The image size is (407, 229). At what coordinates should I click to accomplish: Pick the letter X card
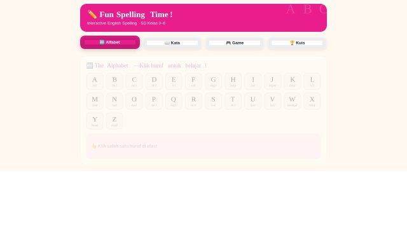pyautogui.click(x=312, y=101)
